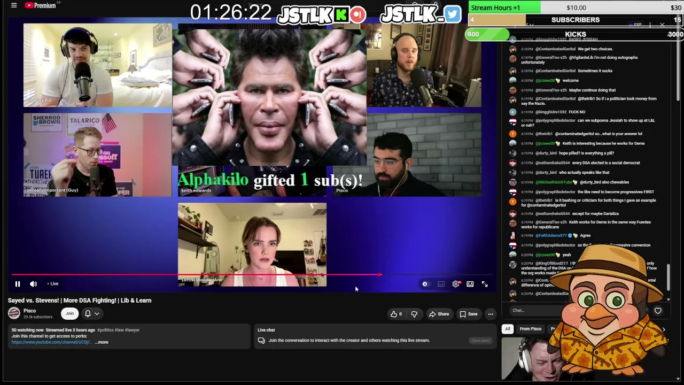
Task: Jump to the Live playback point
Action: [53, 284]
